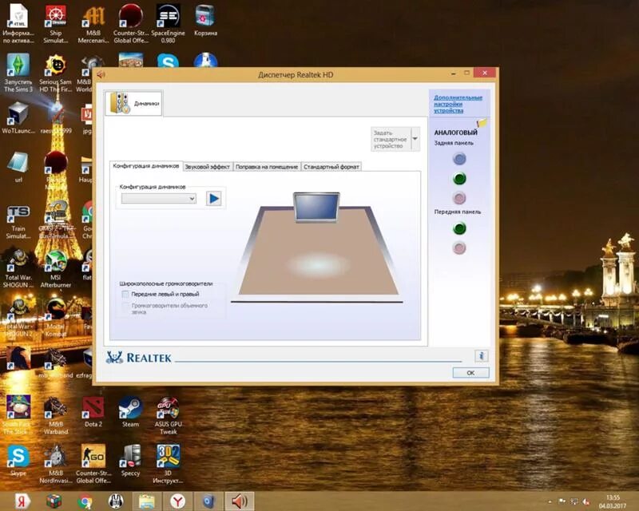Open the speaker configuration dropdown
639x511 pixels.
click(192, 198)
